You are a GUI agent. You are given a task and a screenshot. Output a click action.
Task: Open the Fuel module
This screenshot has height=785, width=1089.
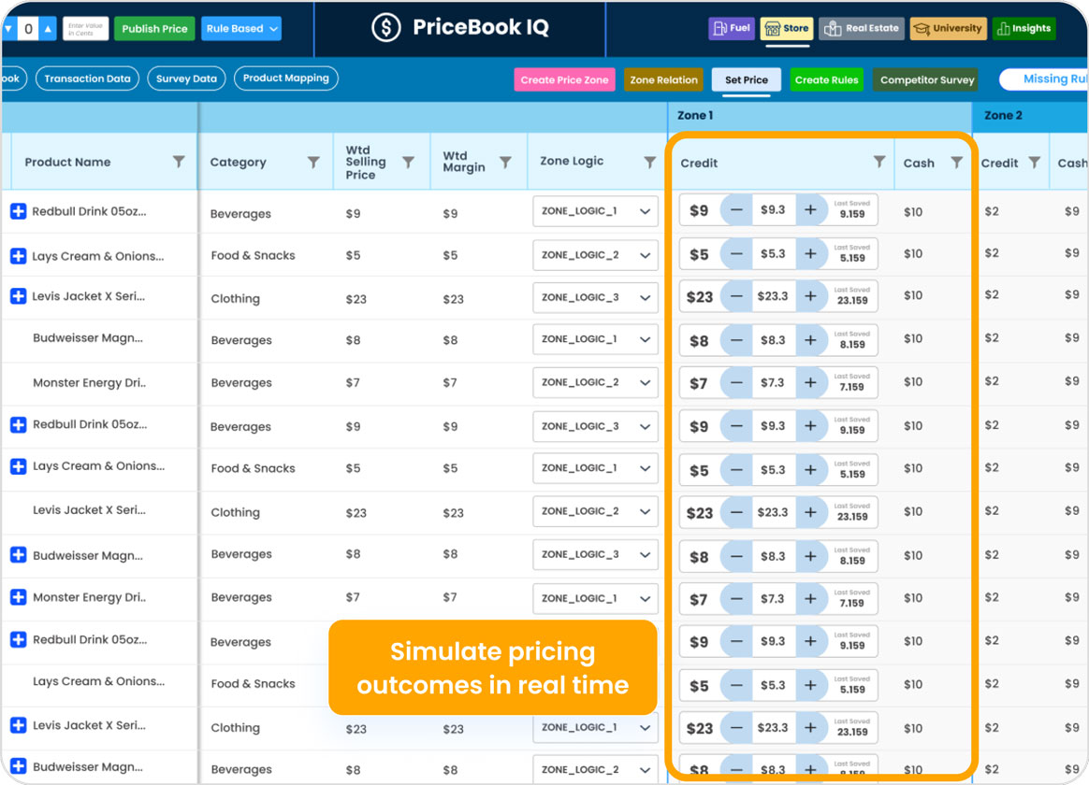[x=731, y=28]
